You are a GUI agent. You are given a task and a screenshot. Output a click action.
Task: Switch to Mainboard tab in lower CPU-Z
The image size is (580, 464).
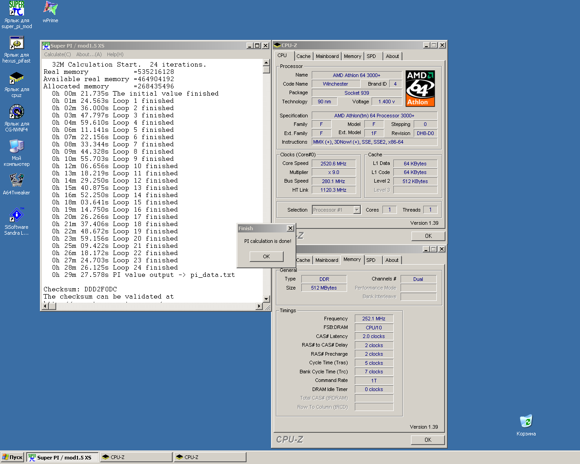[327, 260]
